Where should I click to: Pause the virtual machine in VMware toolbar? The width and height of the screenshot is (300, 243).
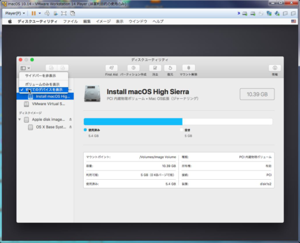[x=33, y=13]
